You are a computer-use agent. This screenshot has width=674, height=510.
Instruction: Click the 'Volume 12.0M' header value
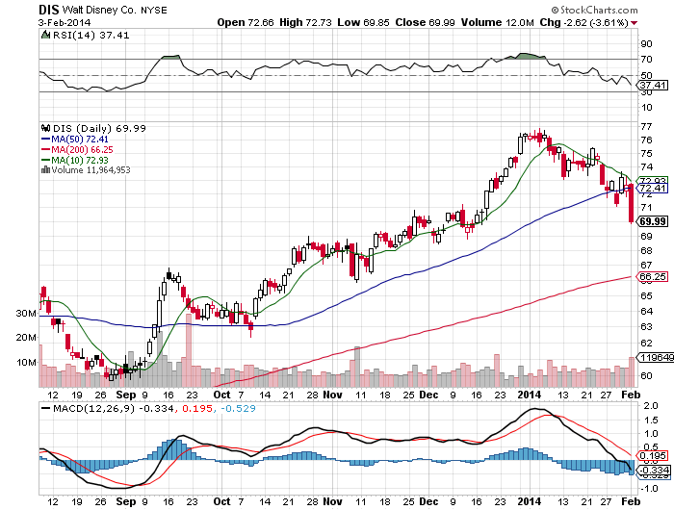click(498, 22)
